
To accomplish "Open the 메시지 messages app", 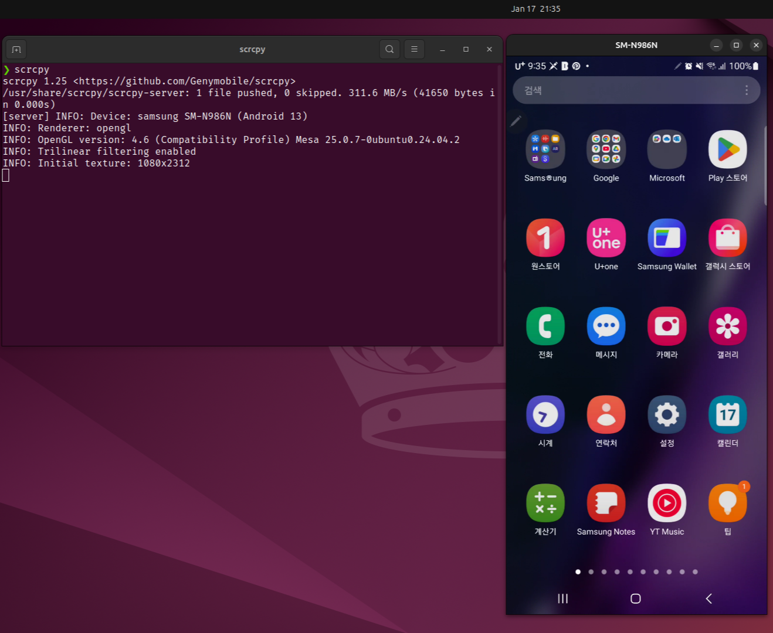I will tap(606, 326).
